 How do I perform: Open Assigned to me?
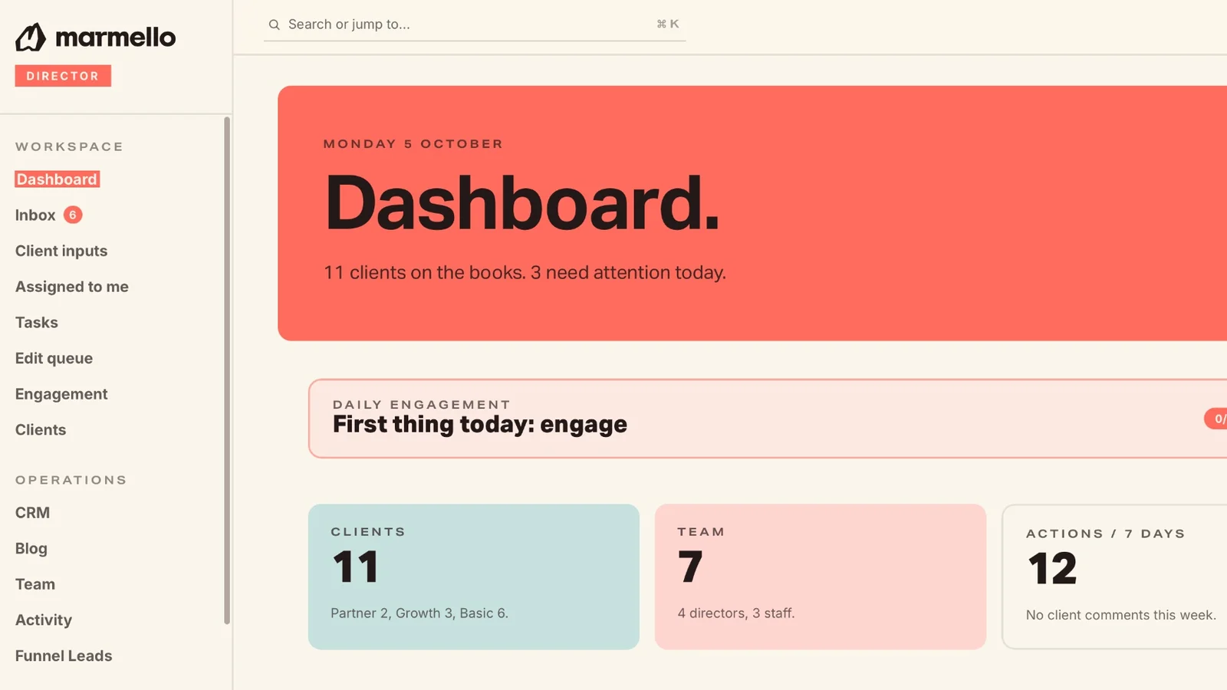pyautogui.click(x=72, y=287)
